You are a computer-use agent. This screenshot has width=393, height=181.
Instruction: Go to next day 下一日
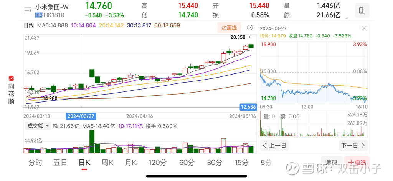(x=353, y=145)
